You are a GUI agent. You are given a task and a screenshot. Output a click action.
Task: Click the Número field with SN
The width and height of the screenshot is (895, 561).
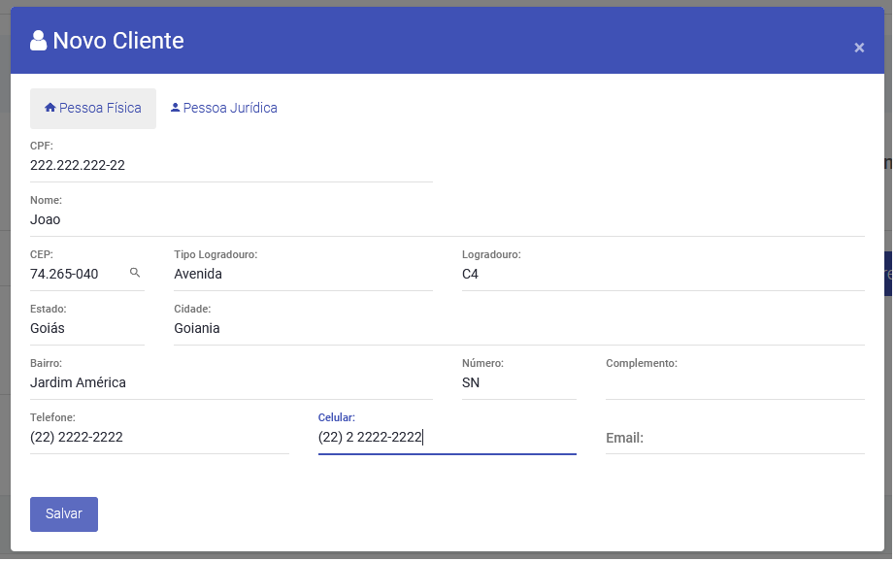click(518, 383)
